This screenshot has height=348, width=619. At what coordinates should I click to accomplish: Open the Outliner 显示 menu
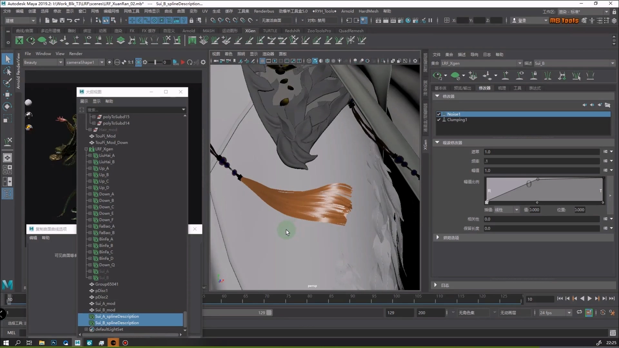(x=96, y=101)
